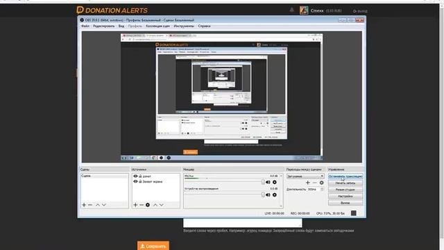444x250 pixels.
Task: Adjust the transition duration stepper
Action: tap(322, 189)
